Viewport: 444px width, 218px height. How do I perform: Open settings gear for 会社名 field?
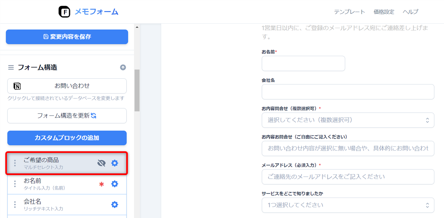[115, 205]
